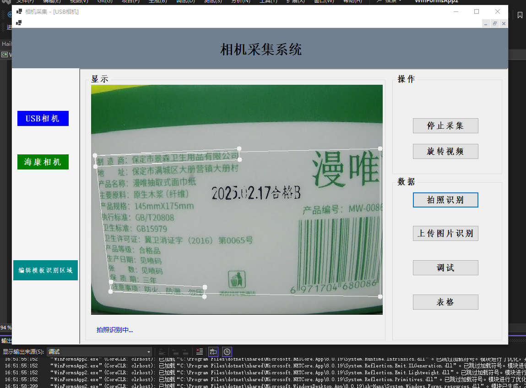Click the find message in code icon
This screenshot has height=388, width=526.
pos(162,352)
